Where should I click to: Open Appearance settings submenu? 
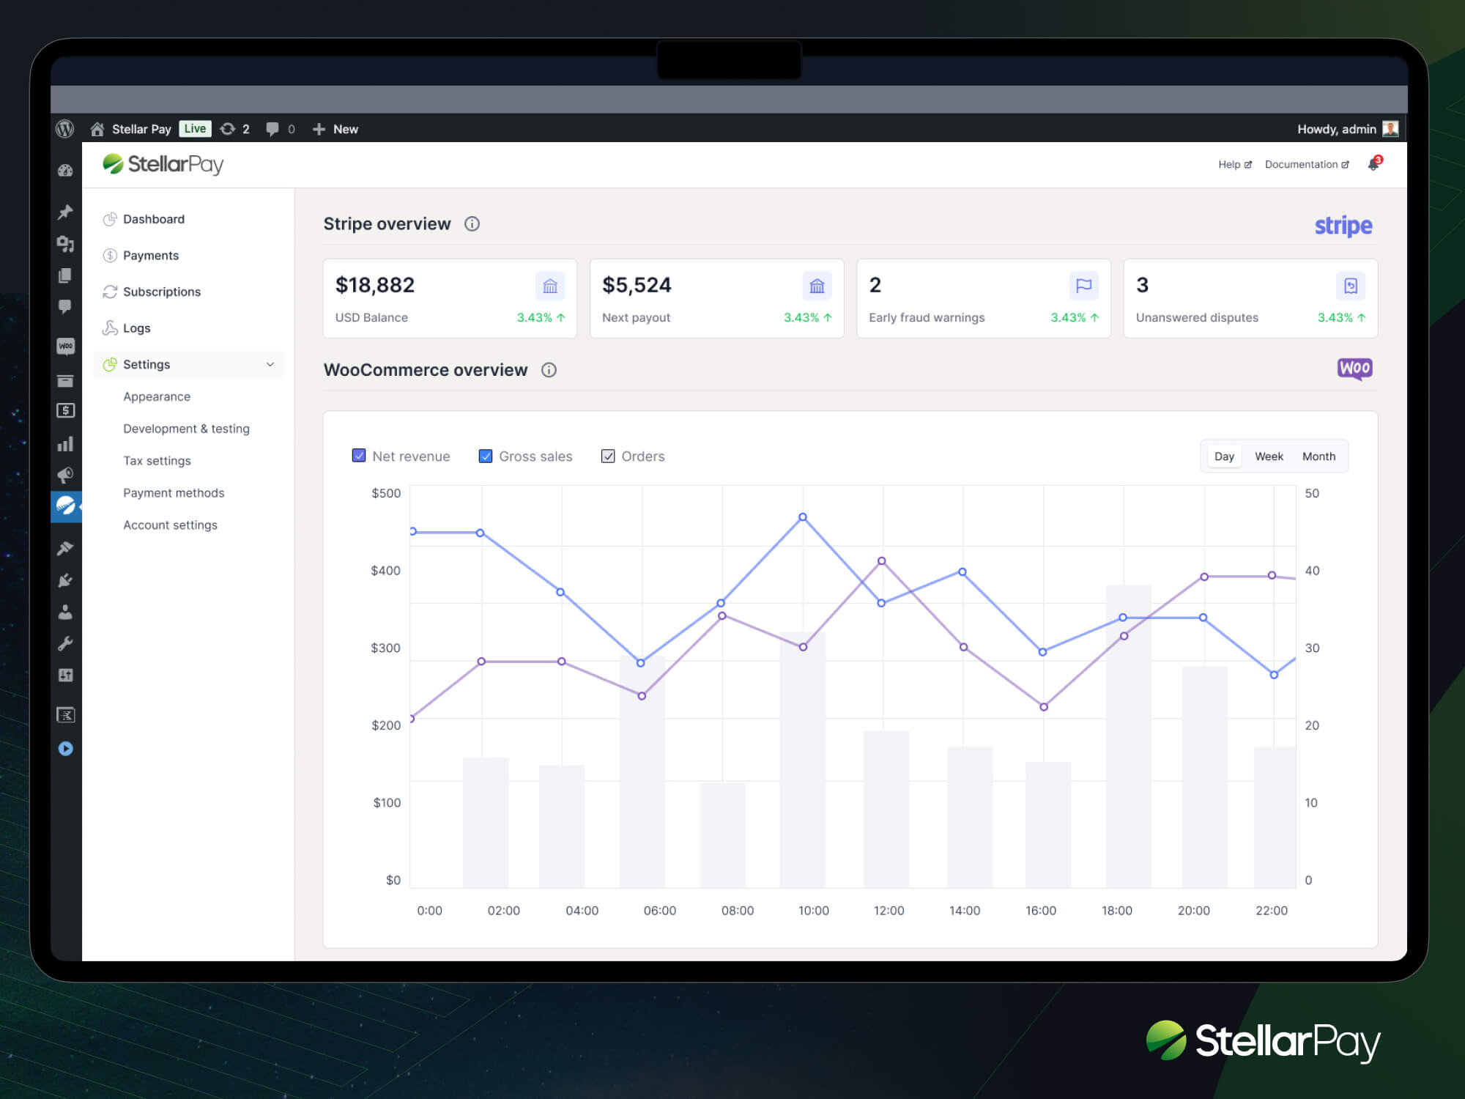point(157,396)
